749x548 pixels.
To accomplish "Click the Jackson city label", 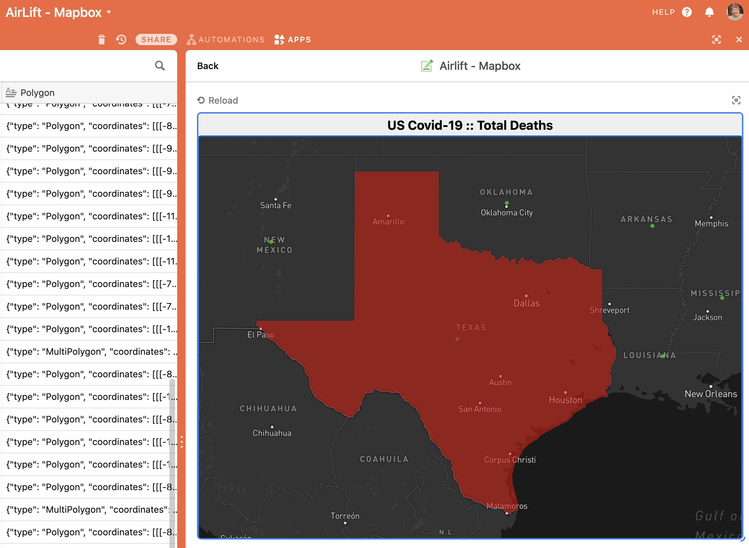I will pyautogui.click(x=707, y=317).
